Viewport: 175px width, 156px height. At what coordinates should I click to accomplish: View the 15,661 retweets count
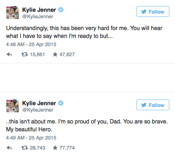(x=37, y=54)
